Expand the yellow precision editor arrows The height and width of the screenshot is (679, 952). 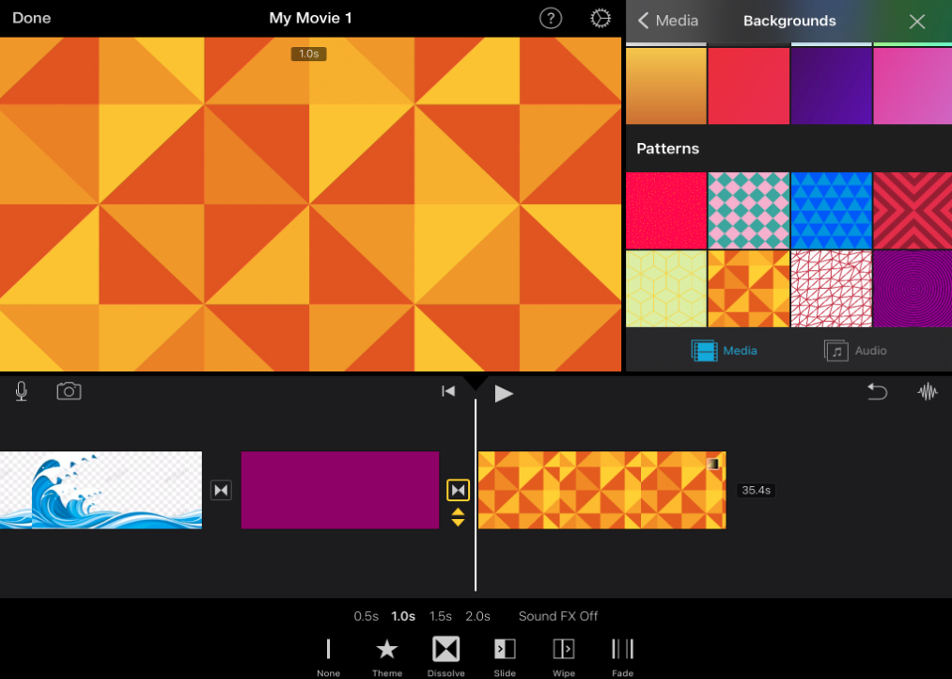458,516
